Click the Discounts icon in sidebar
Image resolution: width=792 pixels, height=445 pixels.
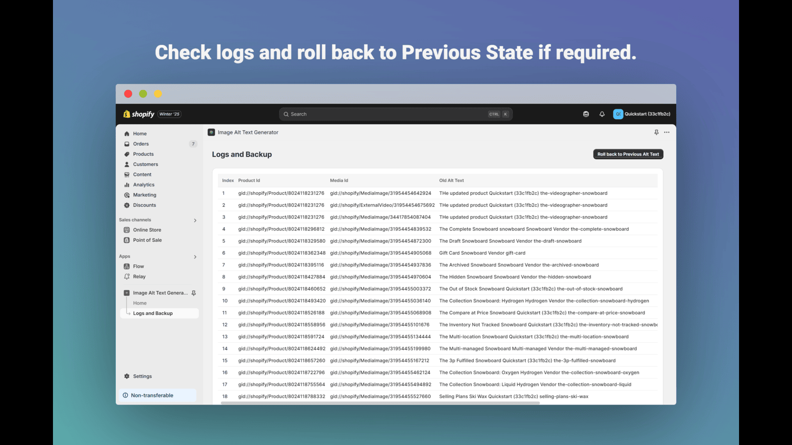[x=127, y=205]
